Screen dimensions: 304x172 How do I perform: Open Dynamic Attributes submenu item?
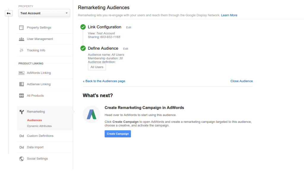(39, 126)
